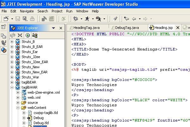Image resolution: width=190 pixels, height=127 pixels.
Task: Click the Debug perspective icon in sidebar
Action: pos(4,43)
